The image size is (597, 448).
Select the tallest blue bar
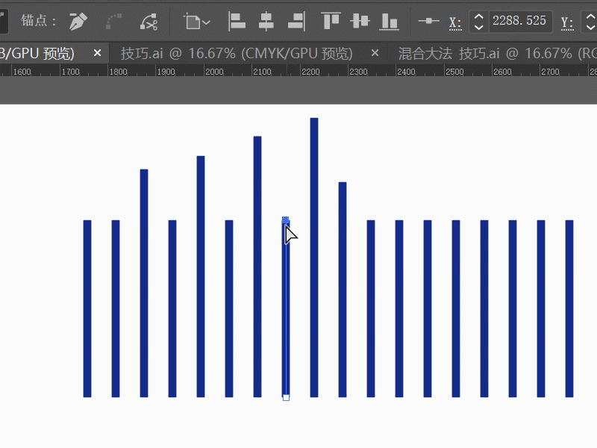pyautogui.click(x=314, y=258)
